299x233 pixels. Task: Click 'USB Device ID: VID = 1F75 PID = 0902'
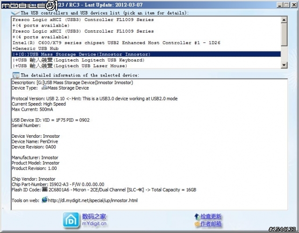coord(50,120)
